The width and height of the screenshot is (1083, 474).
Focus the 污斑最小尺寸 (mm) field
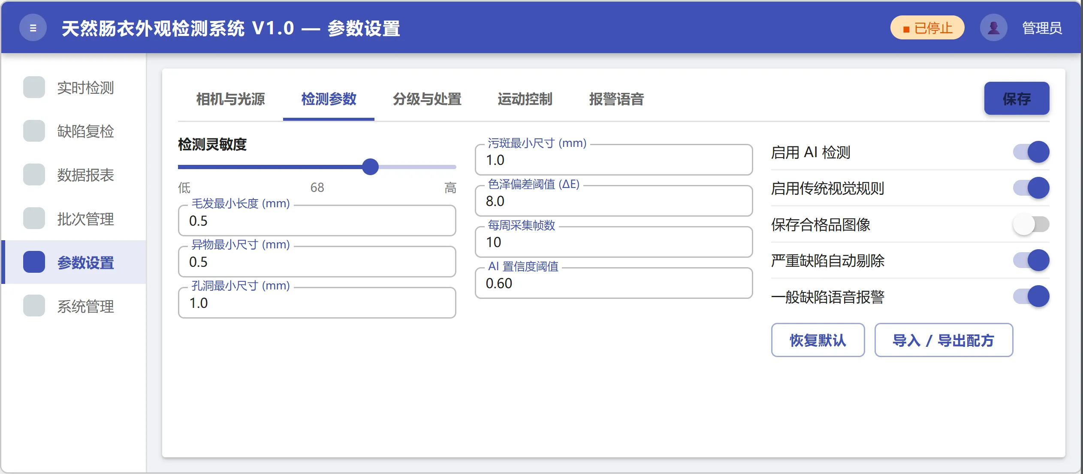pyautogui.click(x=614, y=160)
